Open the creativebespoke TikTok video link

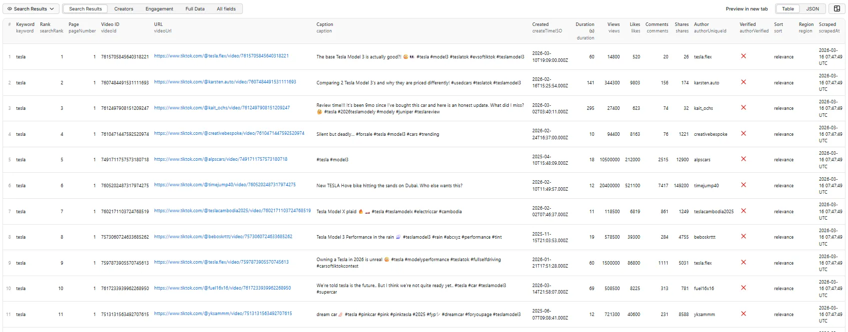(x=229, y=133)
